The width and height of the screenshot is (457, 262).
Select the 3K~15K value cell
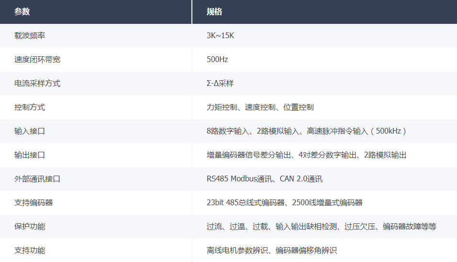click(324, 36)
